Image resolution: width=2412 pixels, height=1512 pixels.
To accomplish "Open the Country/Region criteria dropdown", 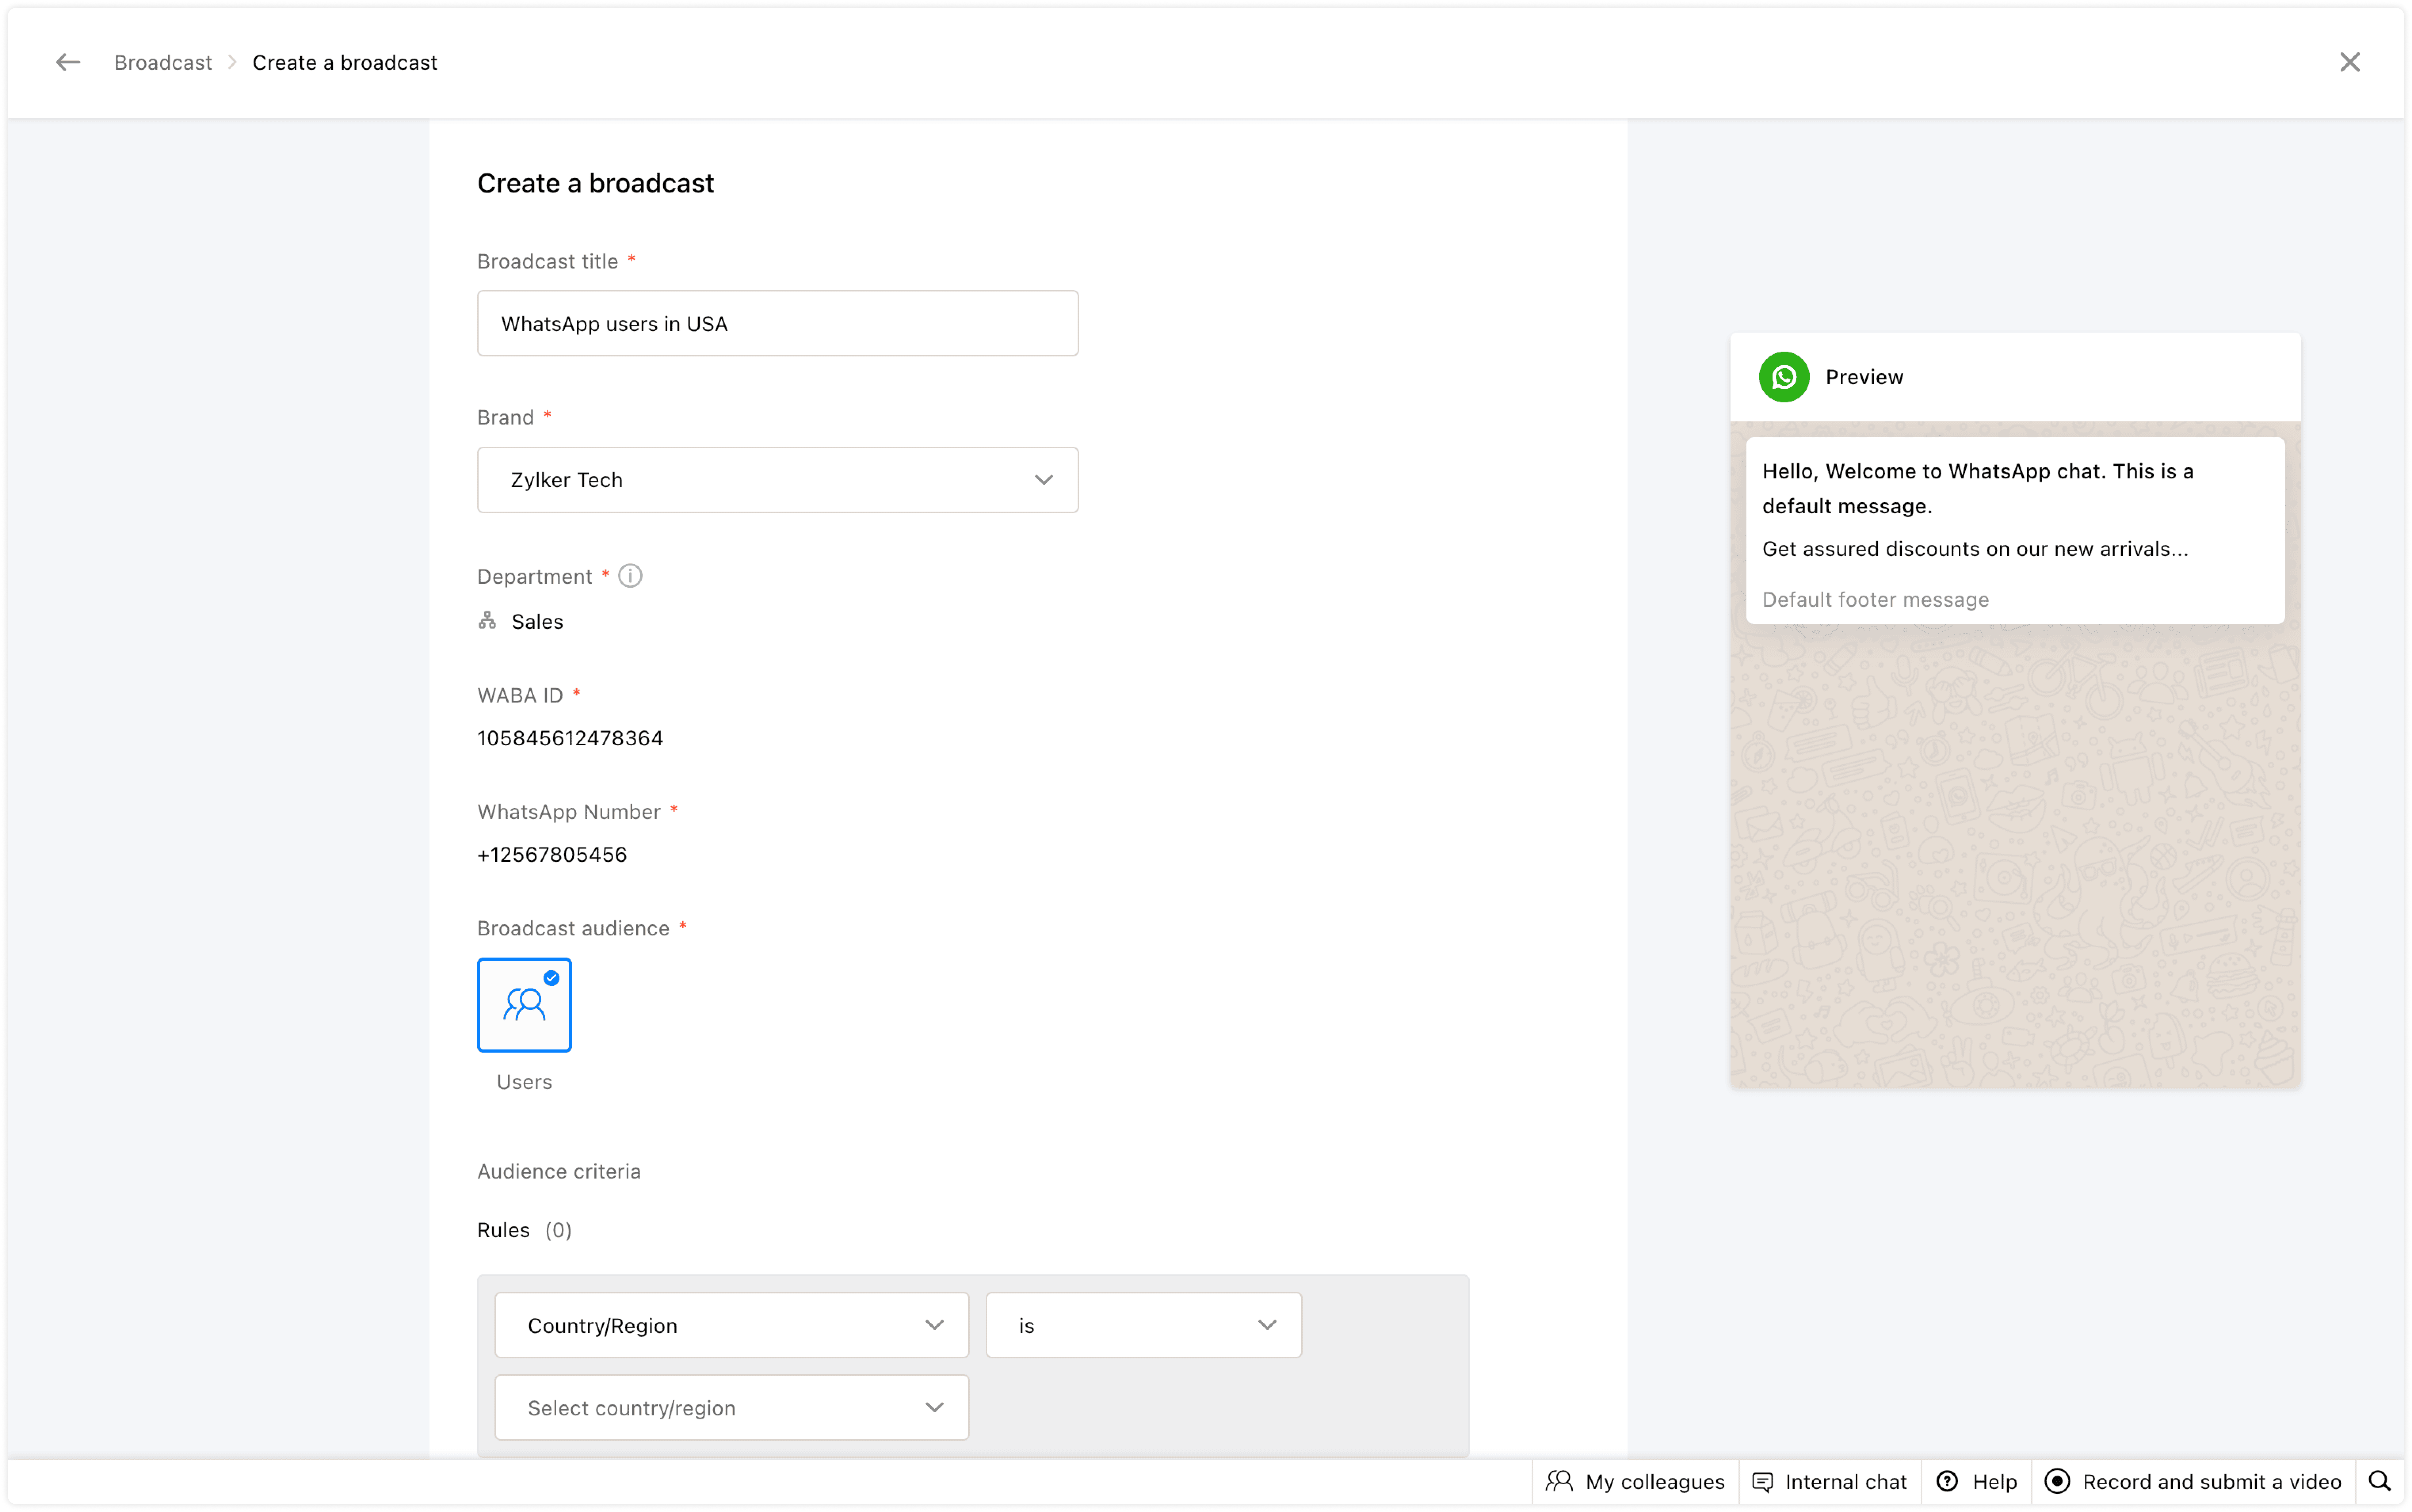I will point(731,1325).
